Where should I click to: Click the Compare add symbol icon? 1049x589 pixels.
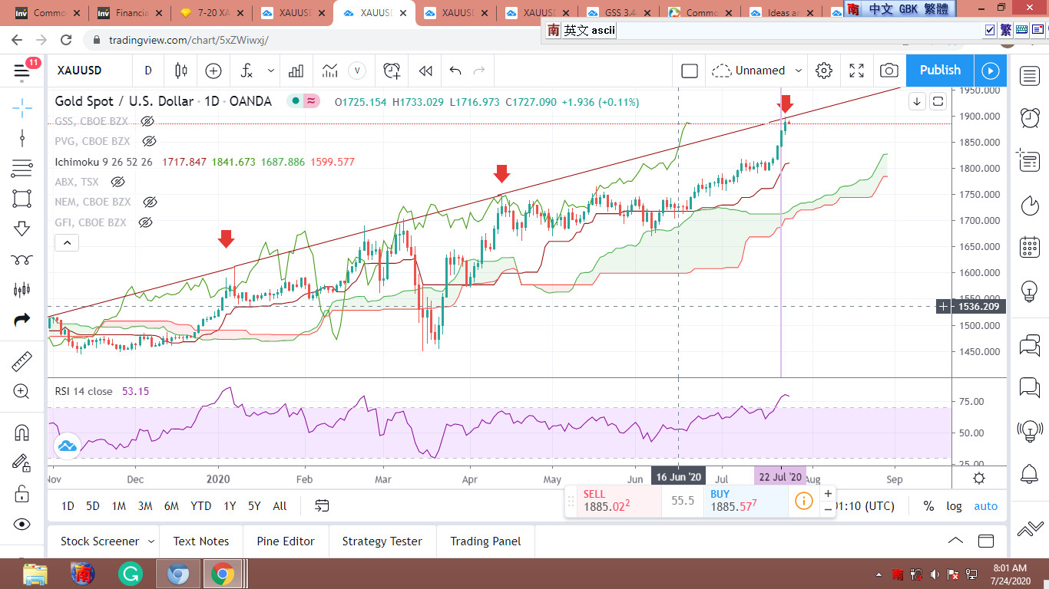coord(213,71)
